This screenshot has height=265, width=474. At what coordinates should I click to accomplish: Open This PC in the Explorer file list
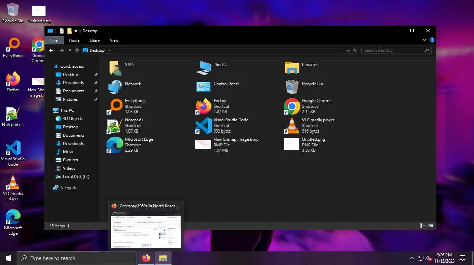point(212,67)
